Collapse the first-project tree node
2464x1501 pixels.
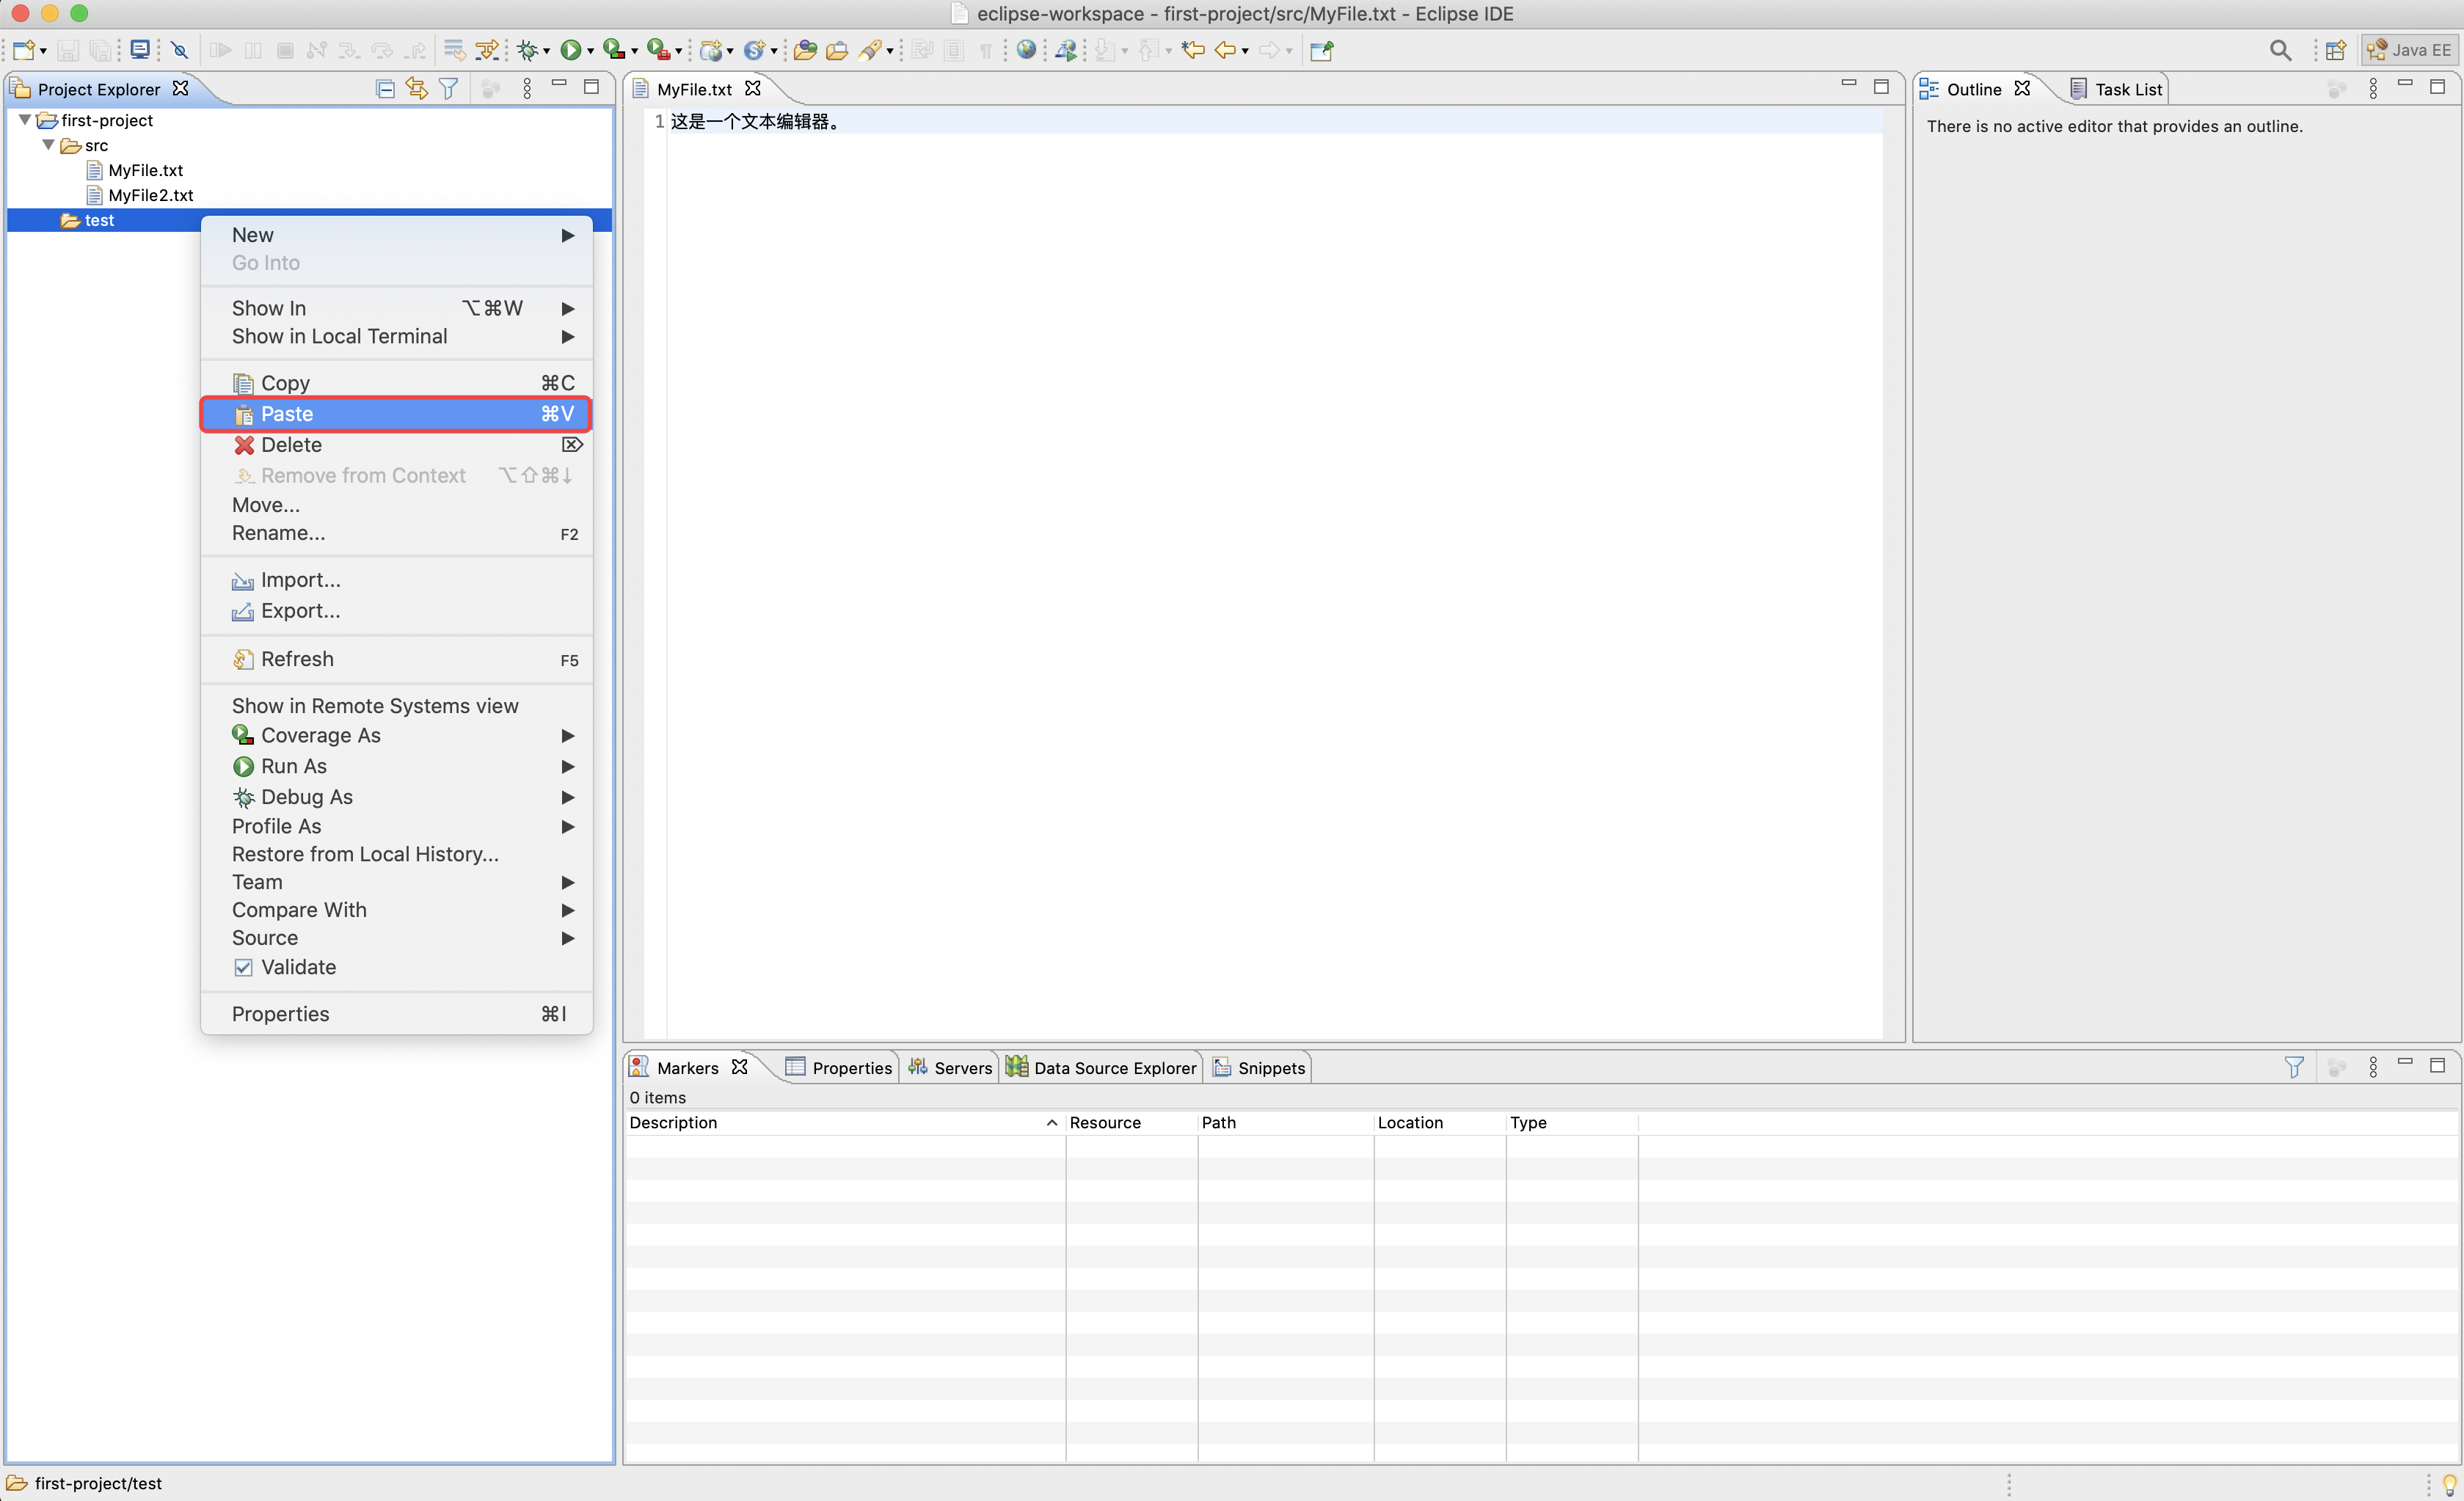coord(25,119)
